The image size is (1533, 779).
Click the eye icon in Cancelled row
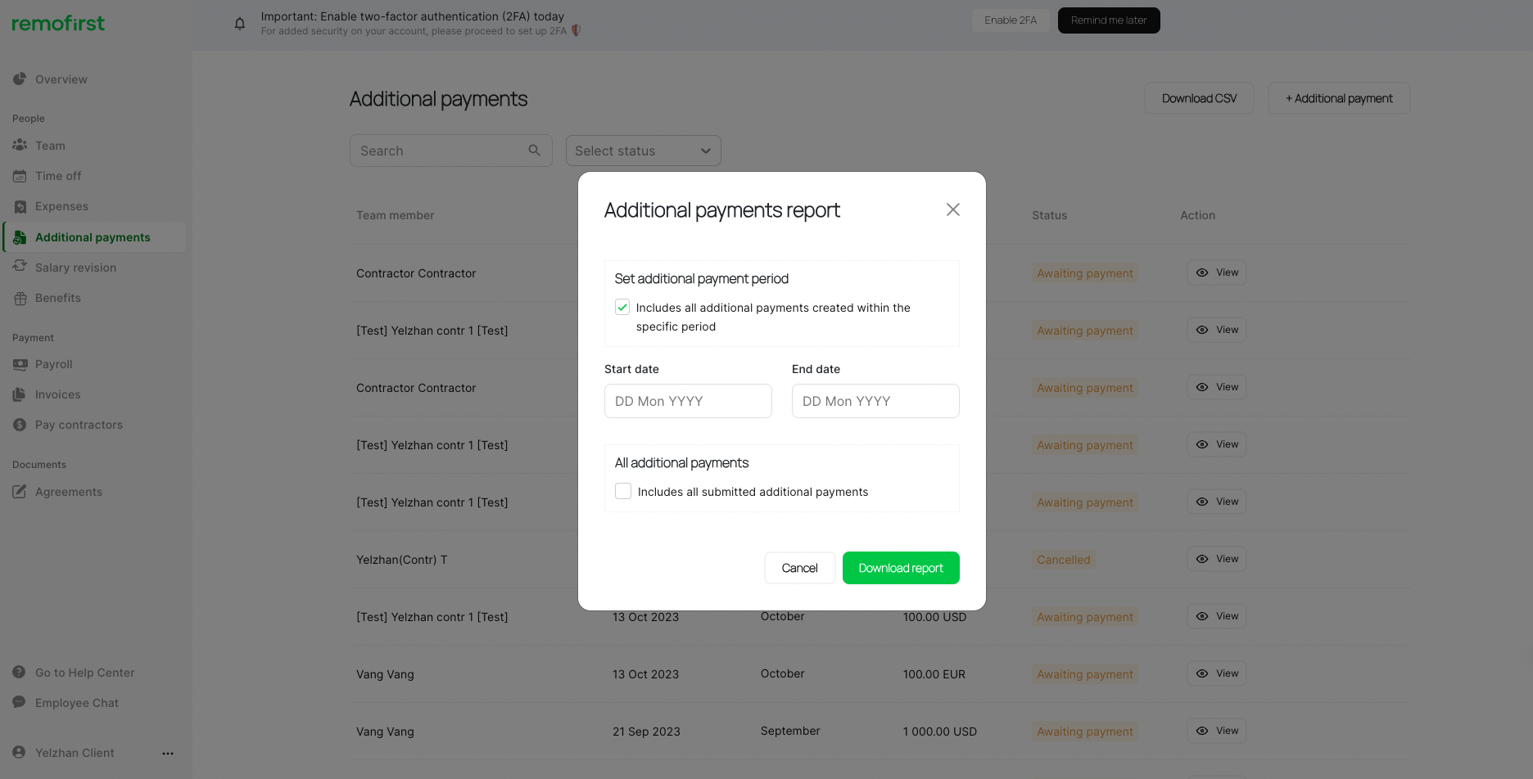pyautogui.click(x=1202, y=559)
